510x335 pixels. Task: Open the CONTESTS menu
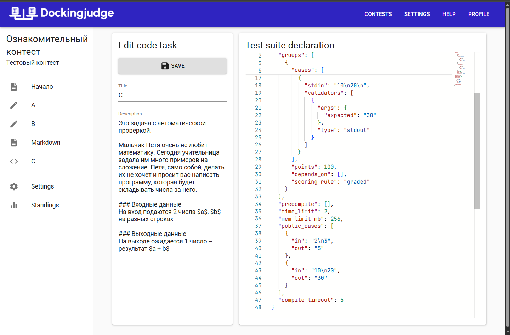pyautogui.click(x=378, y=14)
